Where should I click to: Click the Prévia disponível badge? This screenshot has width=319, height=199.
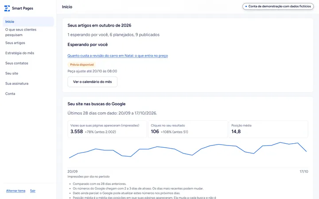click(82, 65)
